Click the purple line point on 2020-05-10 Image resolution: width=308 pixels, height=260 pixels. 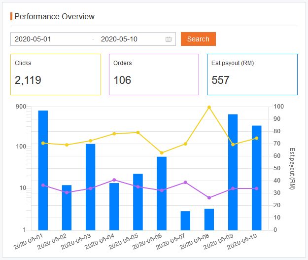click(257, 188)
